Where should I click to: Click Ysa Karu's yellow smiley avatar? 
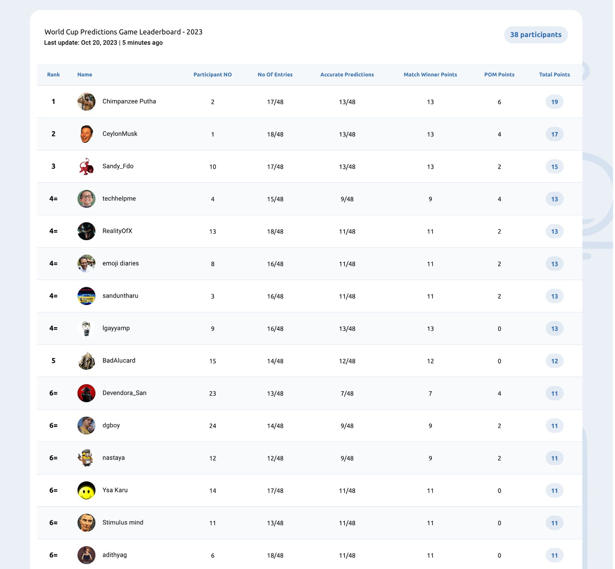pos(86,490)
